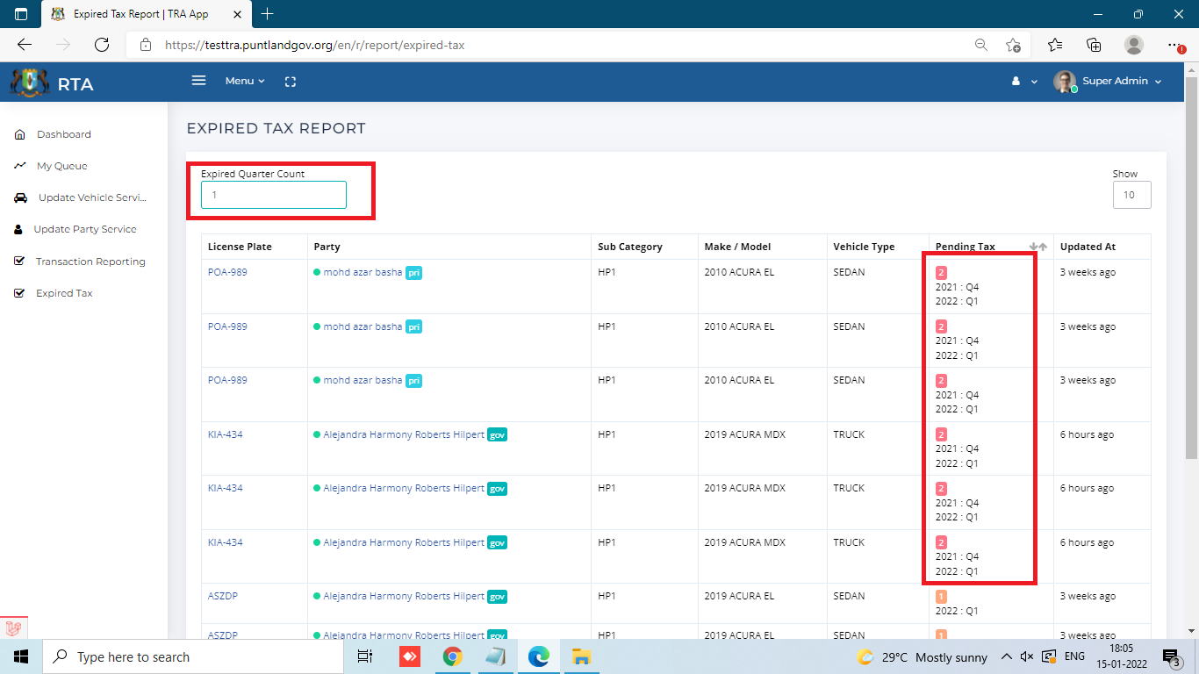This screenshot has height=674, width=1199.
Task: Open browser zoom magnifier icon
Action: [x=981, y=45]
